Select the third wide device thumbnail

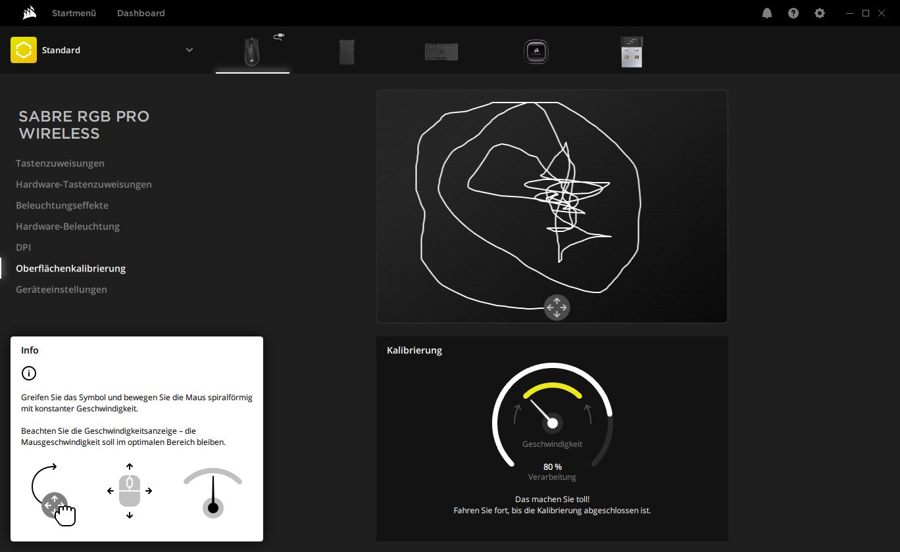tap(441, 51)
